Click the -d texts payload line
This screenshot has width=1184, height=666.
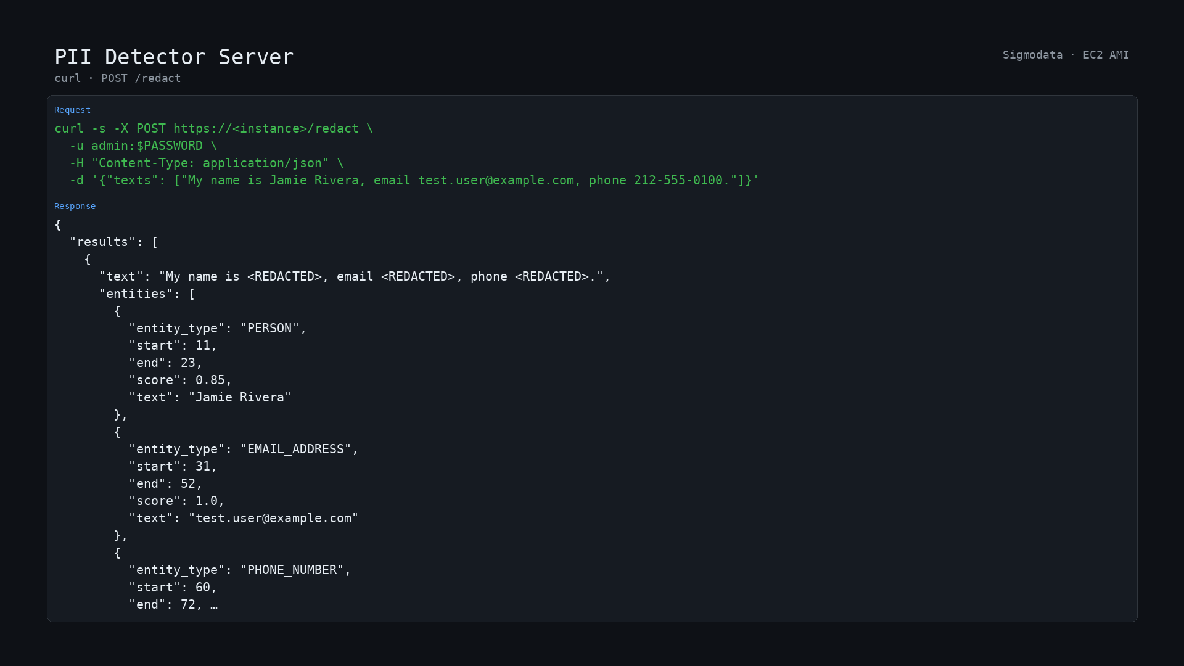pos(414,180)
